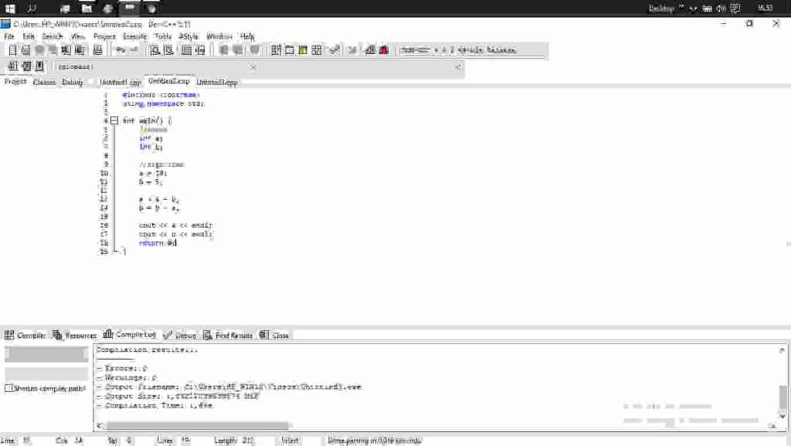
Task: Click the Compile icon with four squares
Action: pyautogui.click(x=276, y=50)
